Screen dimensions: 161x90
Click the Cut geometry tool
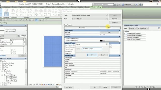pyautogui.click(x=22, y=12)
